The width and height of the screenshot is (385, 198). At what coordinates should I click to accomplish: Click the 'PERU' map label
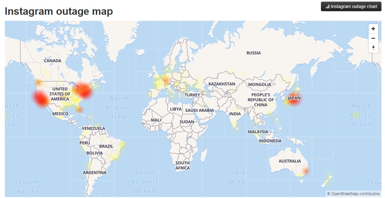click(85, 143)
